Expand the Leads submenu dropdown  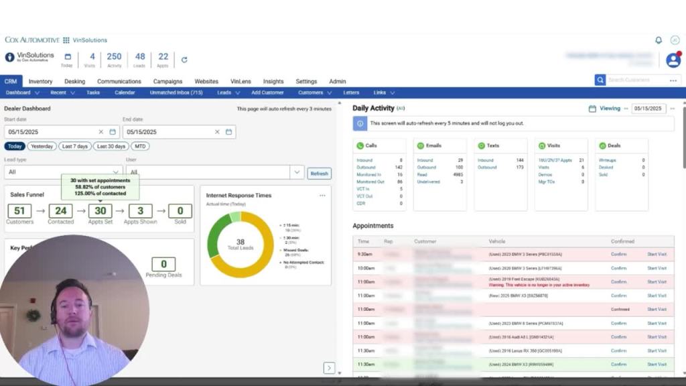(x=227, y=92)
